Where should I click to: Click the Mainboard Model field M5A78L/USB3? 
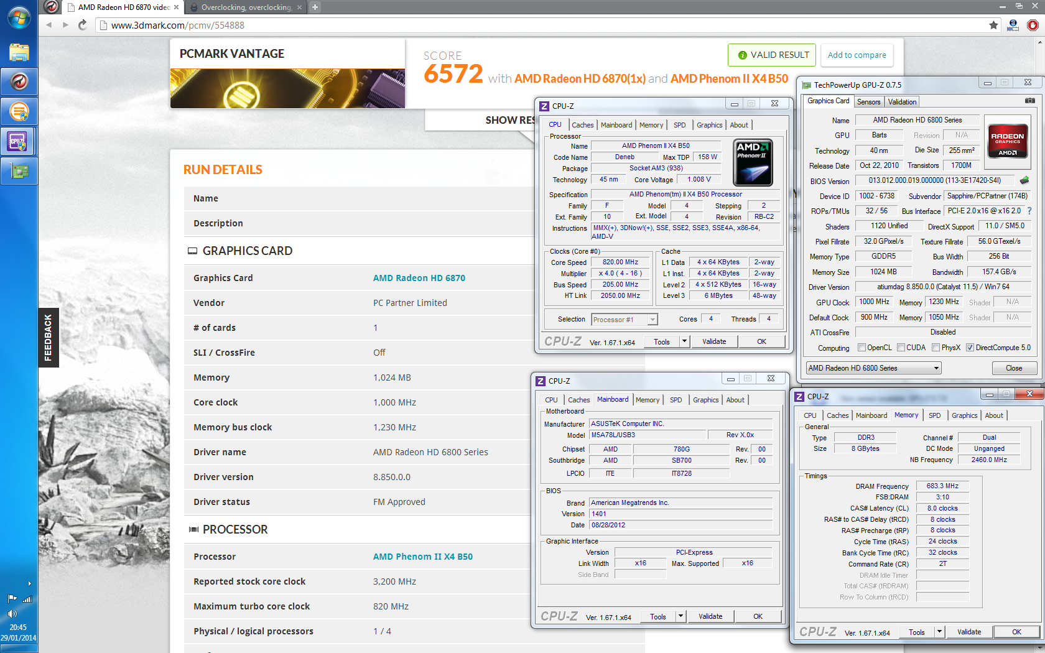click(646, 435)
